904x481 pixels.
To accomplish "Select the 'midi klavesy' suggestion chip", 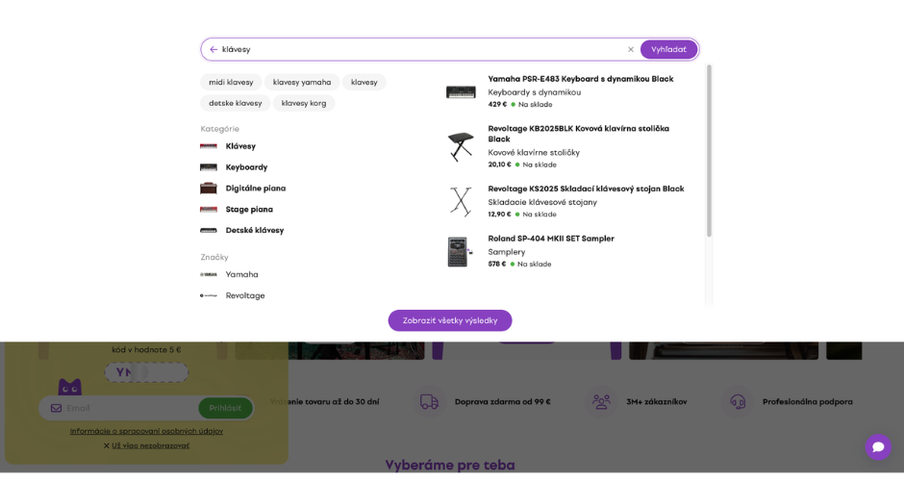I will 231,82.
